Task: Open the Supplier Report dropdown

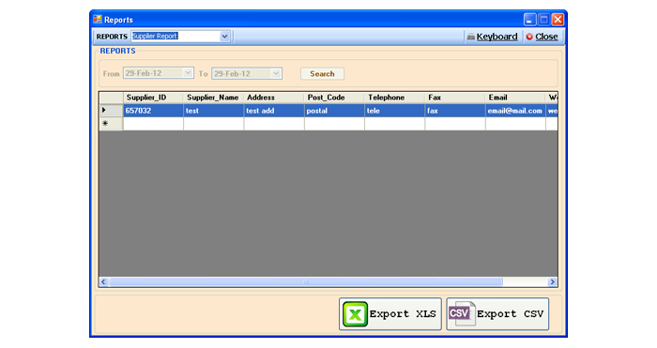Action: 224,37
